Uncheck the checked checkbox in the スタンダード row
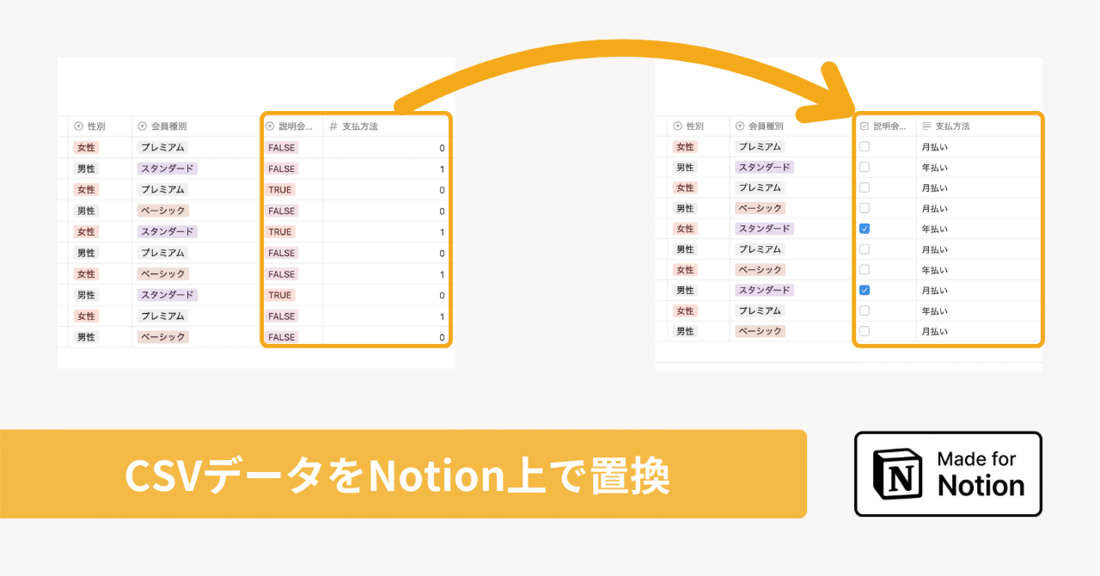1100x576 pixels. click(863, 290)
